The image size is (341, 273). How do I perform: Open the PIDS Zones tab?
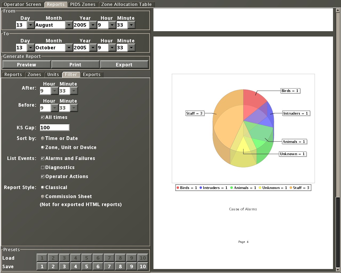click(x=83, y=4)
